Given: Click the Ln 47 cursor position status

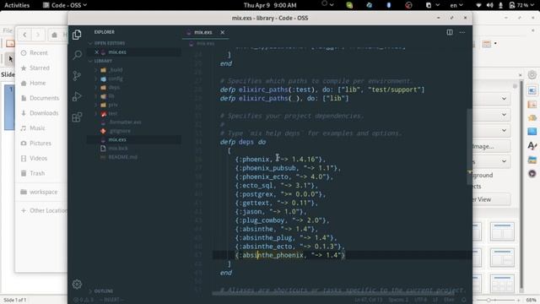Looking at the screenshot, I should (x=369, y=300).
